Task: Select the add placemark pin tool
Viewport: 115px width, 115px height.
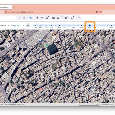Action: (37, 18)
